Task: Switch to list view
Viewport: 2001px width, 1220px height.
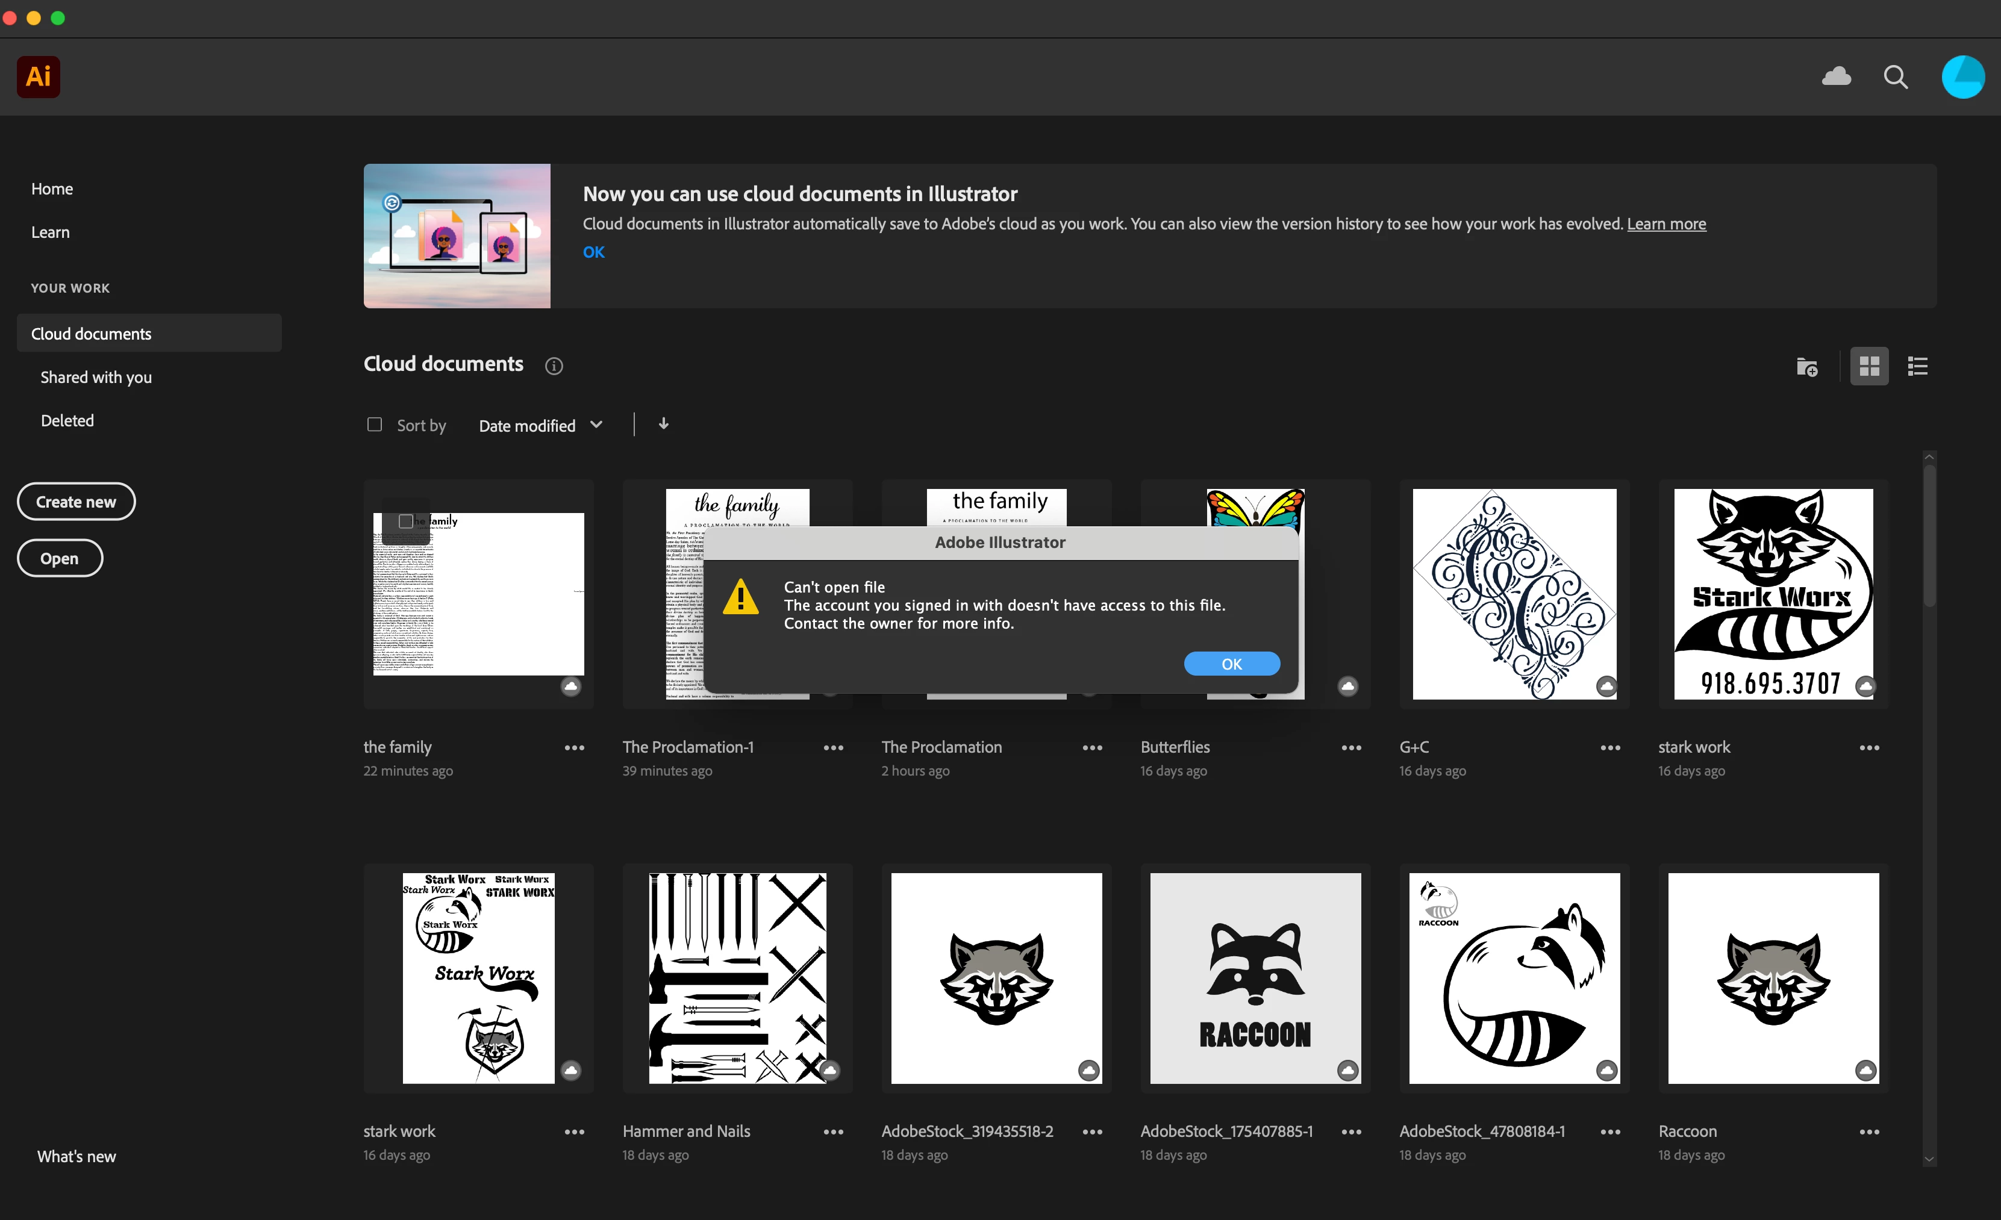Action: click(x=1917, y=367)
